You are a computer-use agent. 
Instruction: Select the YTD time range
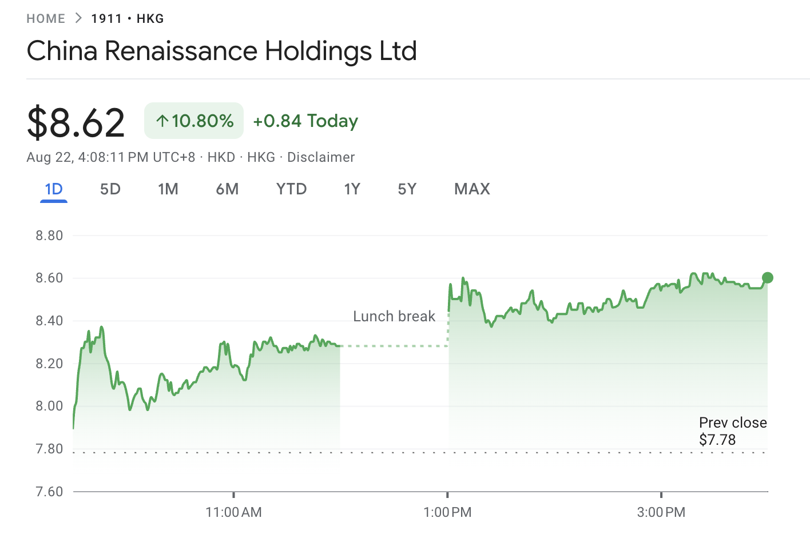point(291,189)
